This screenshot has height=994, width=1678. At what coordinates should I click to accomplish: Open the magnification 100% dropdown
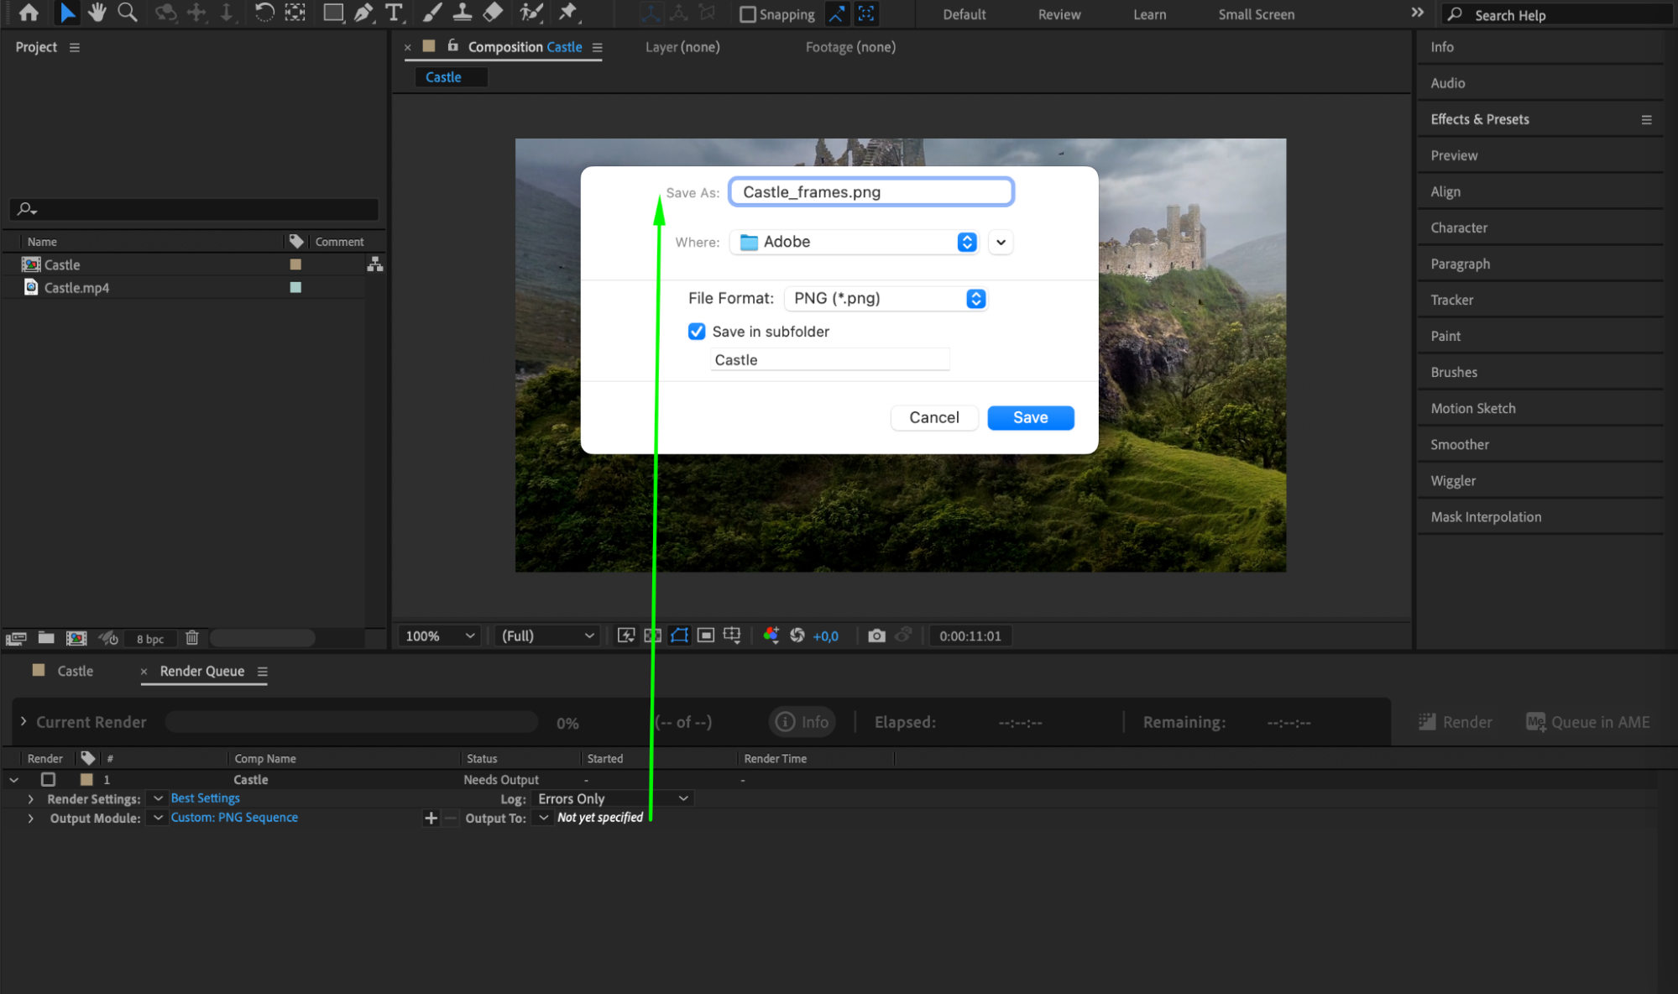440,636
